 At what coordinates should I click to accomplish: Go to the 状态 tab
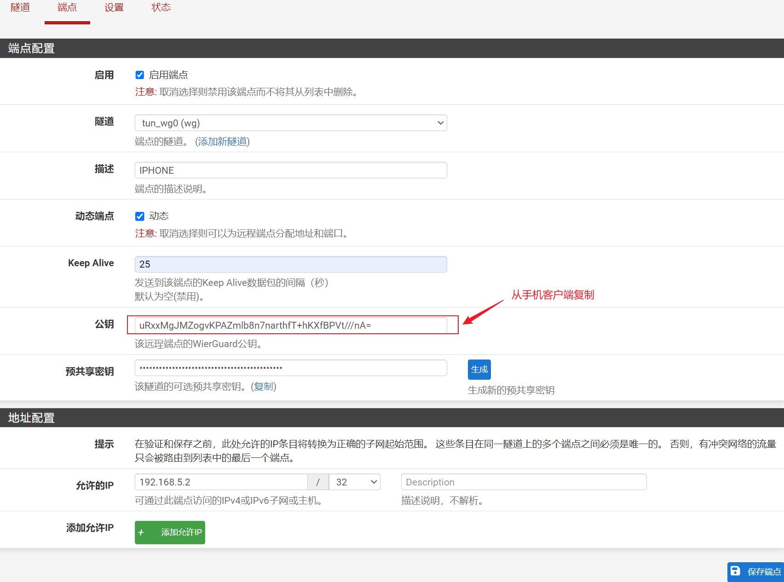tap(161, 7)
